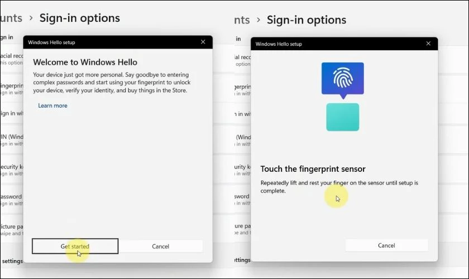
Task: Open Facial recognition option in left Settings window
Action: click(12, 59)
